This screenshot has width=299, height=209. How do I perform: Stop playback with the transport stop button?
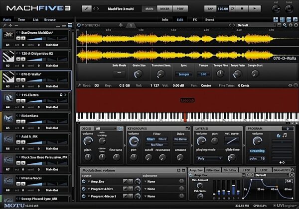pos(242,9)
